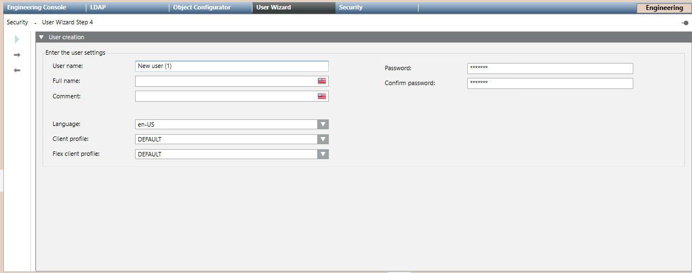Click into the Comment text field
This screenshot has width=692, height=273.
pos(225,96)
